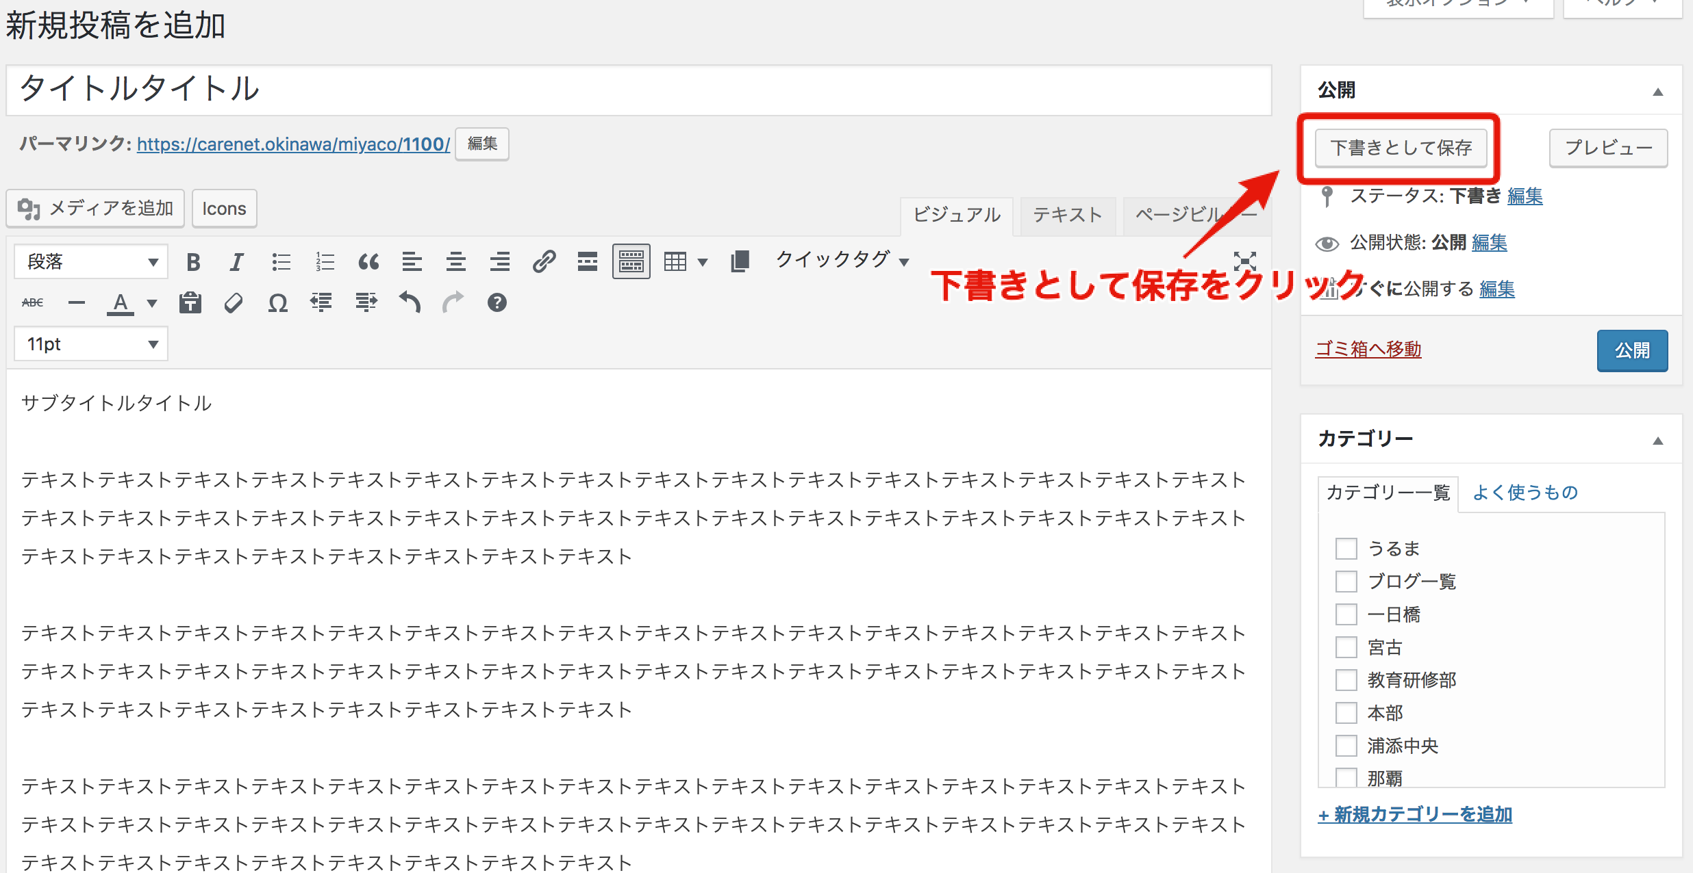
Task: Open the 11pt font size dropdown
Action: pos(91,344)
